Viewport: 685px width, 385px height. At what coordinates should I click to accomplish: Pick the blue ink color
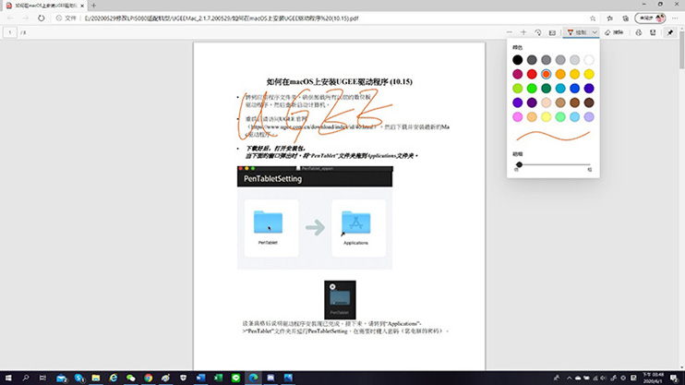tap(574, 89)
